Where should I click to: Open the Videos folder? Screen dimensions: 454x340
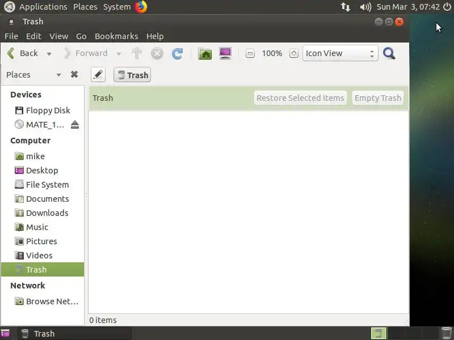tap(43, 256)
